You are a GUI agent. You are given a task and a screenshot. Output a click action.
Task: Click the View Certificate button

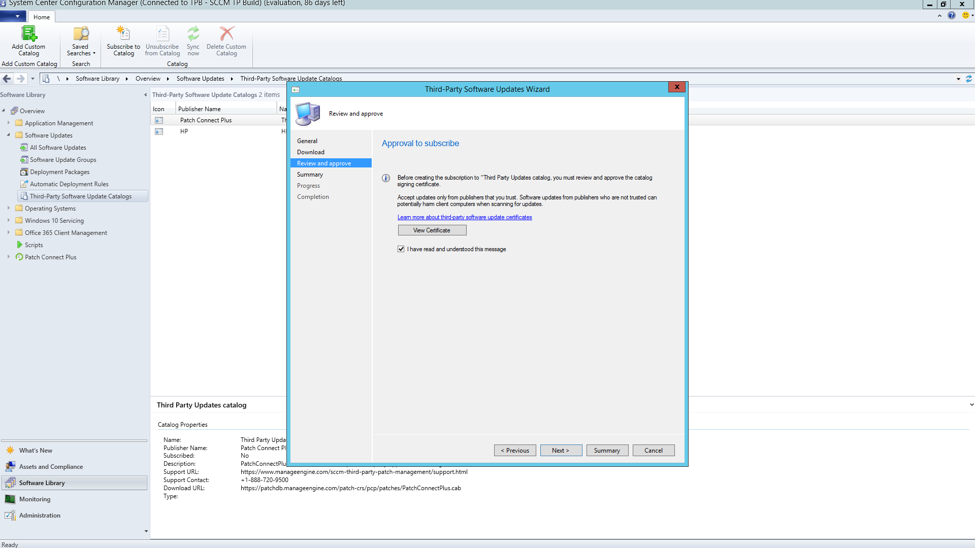pyautogui.click(x=432, y=230)
